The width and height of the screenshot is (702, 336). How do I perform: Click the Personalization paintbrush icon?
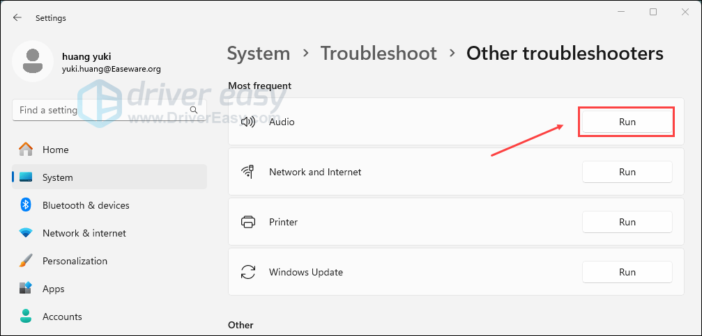(x=26, y=261)
